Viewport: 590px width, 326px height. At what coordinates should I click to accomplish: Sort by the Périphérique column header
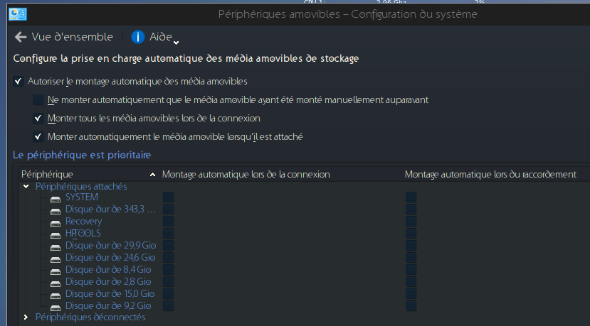point(47,174)
